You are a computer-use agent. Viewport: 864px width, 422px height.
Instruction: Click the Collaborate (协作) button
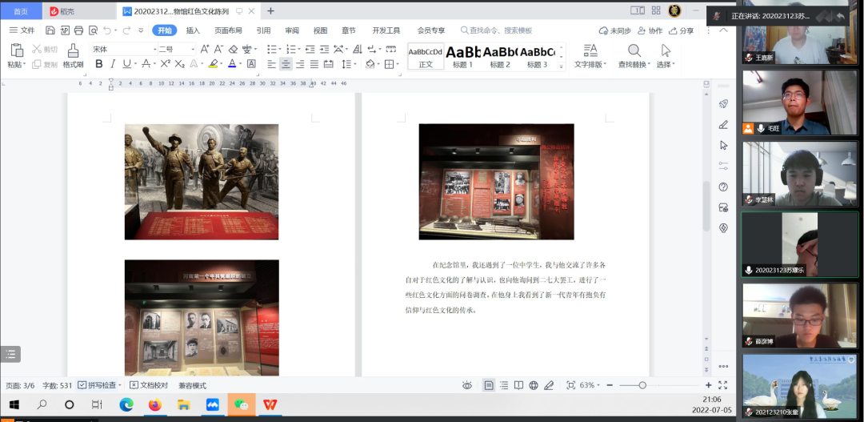click(x=650, y=30)
